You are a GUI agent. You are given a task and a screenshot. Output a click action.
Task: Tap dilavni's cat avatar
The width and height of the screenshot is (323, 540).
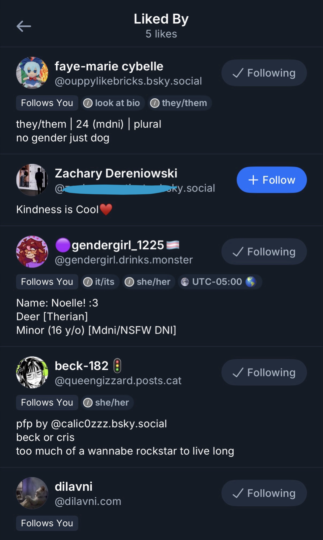(x=32, y=493)
